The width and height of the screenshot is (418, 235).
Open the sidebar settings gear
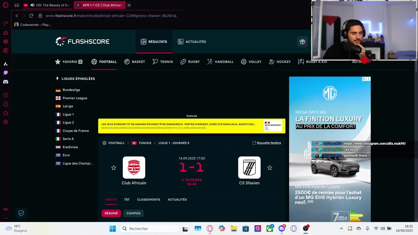(x=6, y=122)
